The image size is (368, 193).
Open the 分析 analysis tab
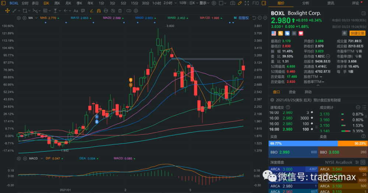(305, 3)
